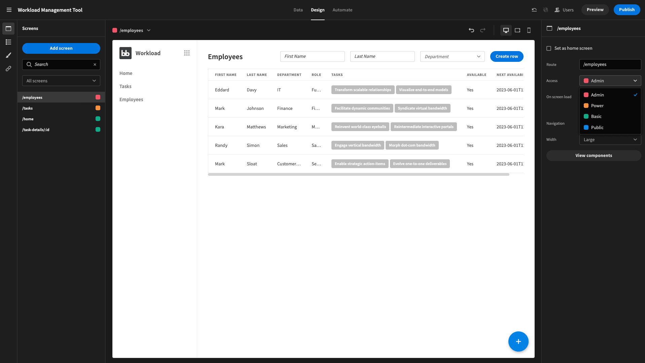Switch to desktop preview icon

click(x=506, y=30)
